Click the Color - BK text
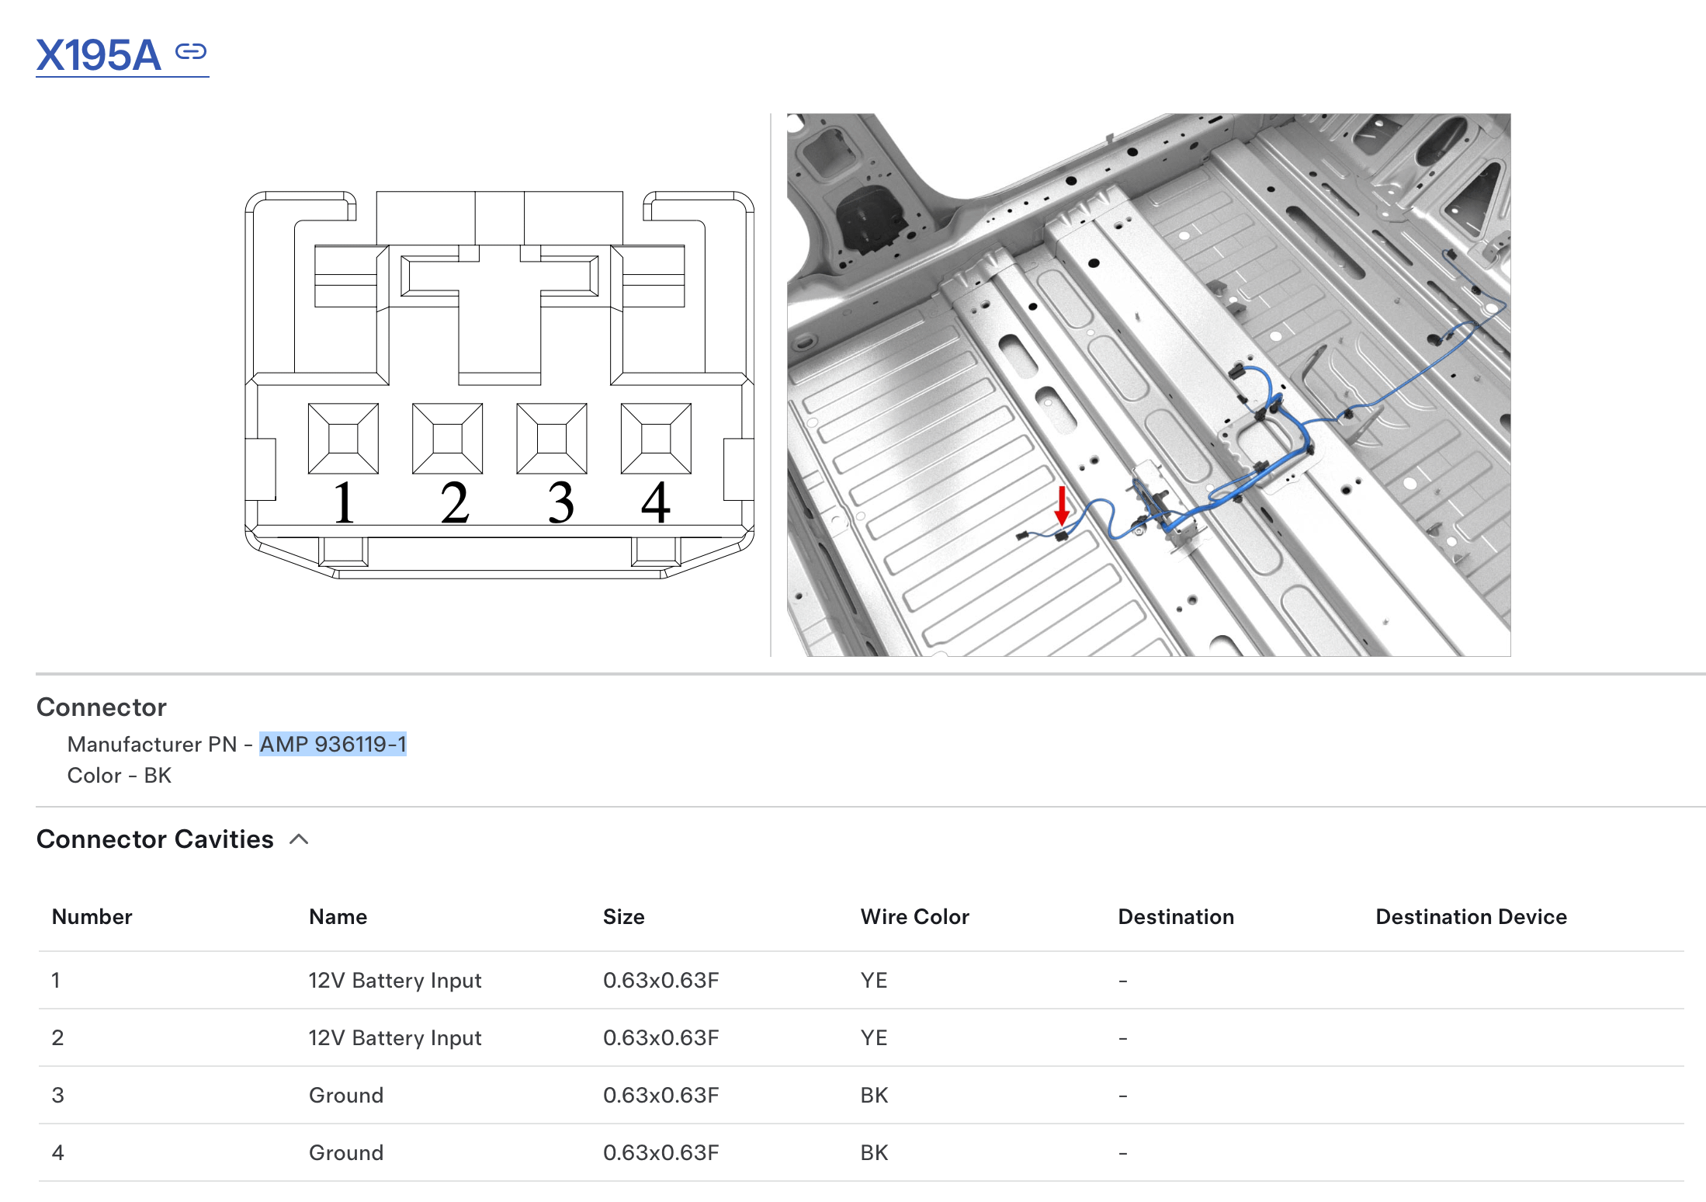Screen dimensions: 1706x1202 (120, 776)
